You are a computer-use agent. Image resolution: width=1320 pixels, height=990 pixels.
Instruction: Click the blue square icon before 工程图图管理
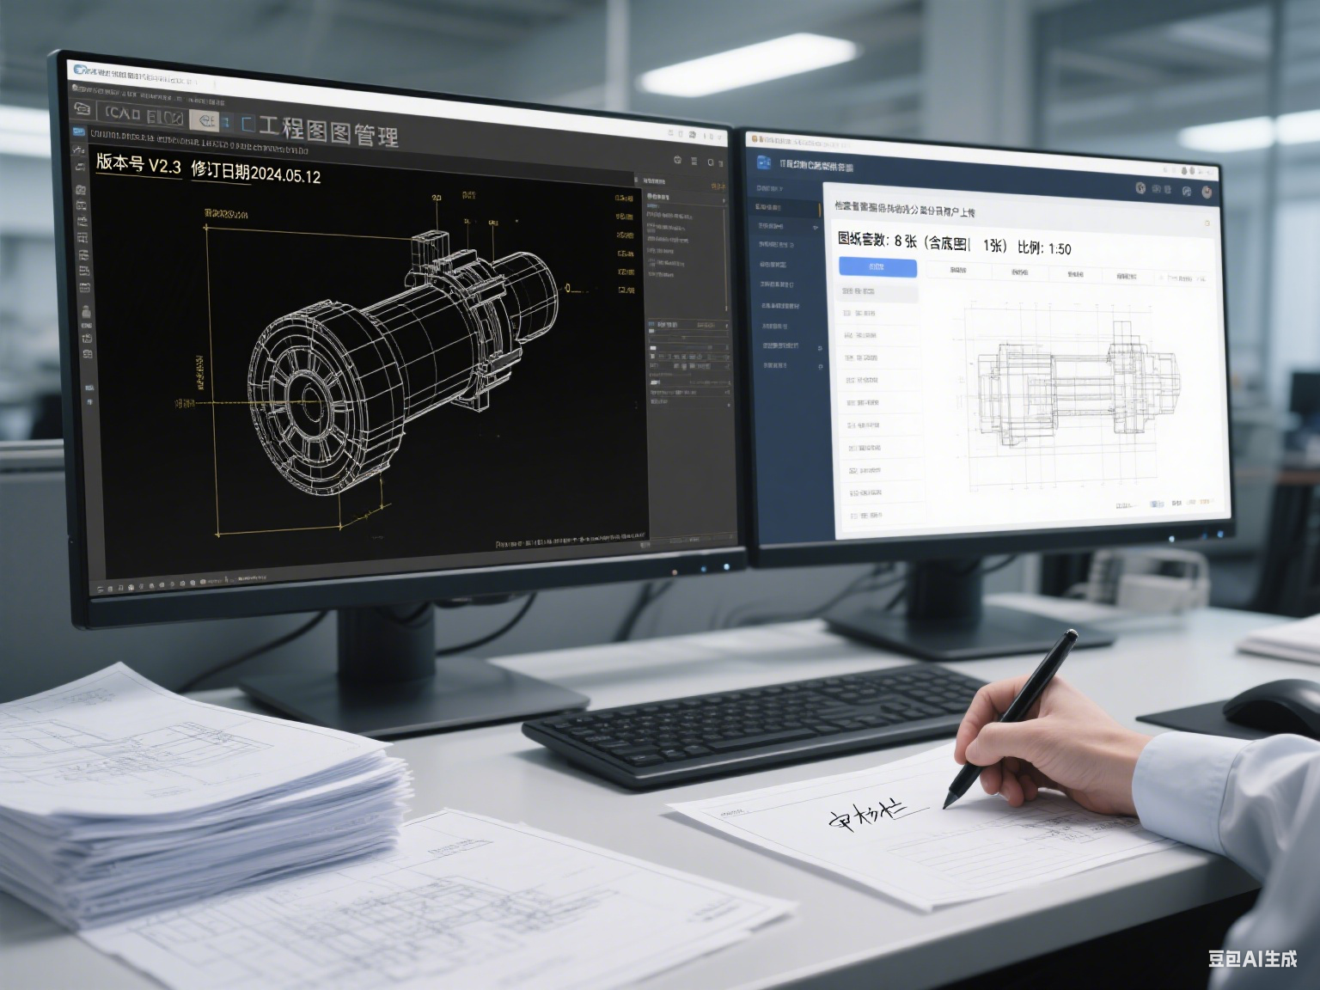click(x=247, y=124)
